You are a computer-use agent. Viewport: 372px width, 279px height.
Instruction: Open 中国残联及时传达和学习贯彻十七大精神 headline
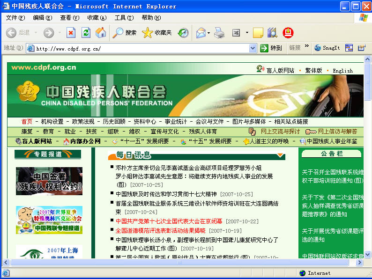166,194
